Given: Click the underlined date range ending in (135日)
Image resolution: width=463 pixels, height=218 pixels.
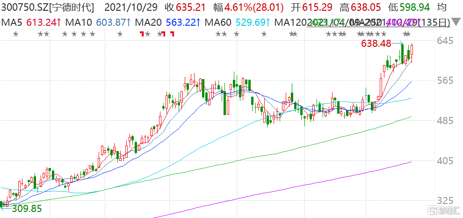Looking at the screenshot, I should 378,22.
